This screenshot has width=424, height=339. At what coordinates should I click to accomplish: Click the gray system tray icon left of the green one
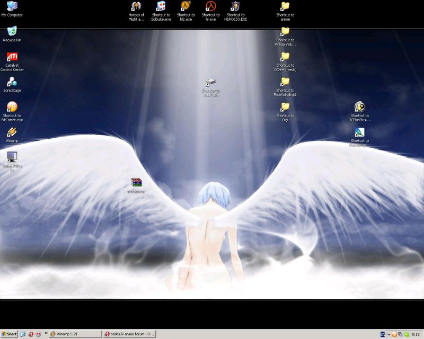tap(400, 334)
